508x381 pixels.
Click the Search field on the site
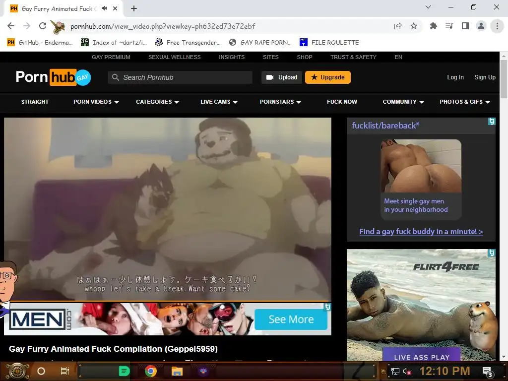pos(180,77)
